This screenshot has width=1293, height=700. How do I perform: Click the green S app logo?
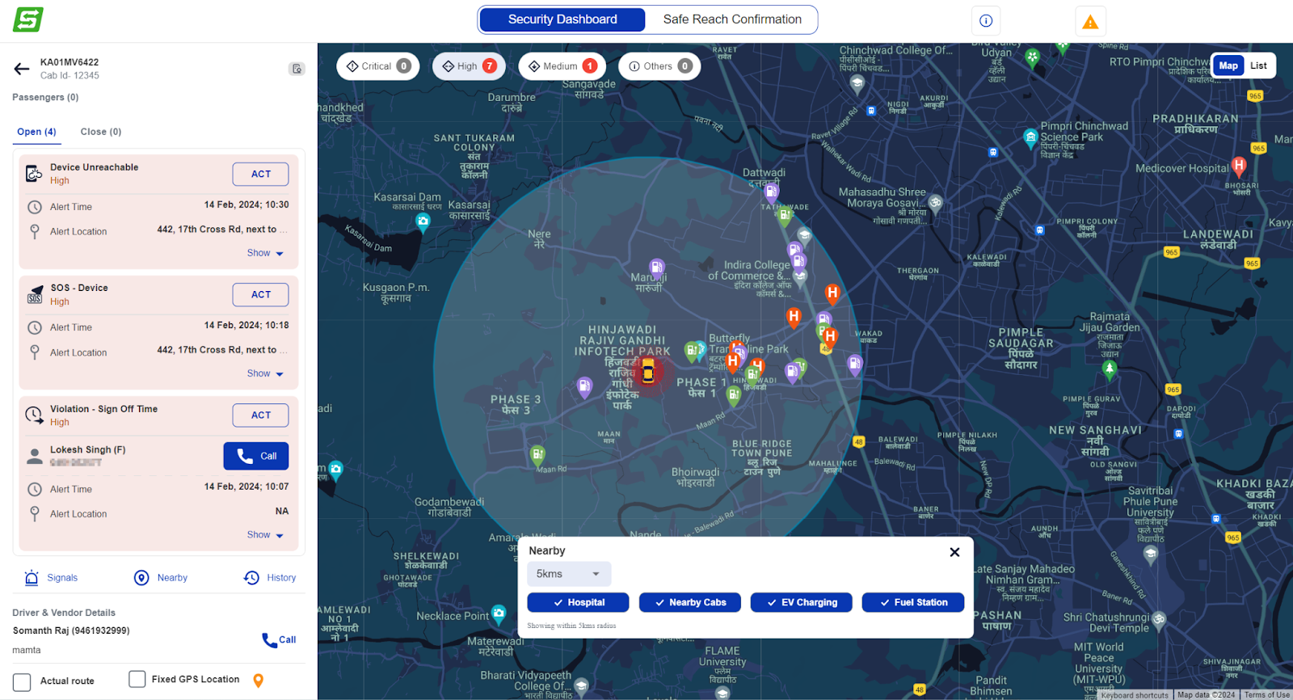coord(28,19)
